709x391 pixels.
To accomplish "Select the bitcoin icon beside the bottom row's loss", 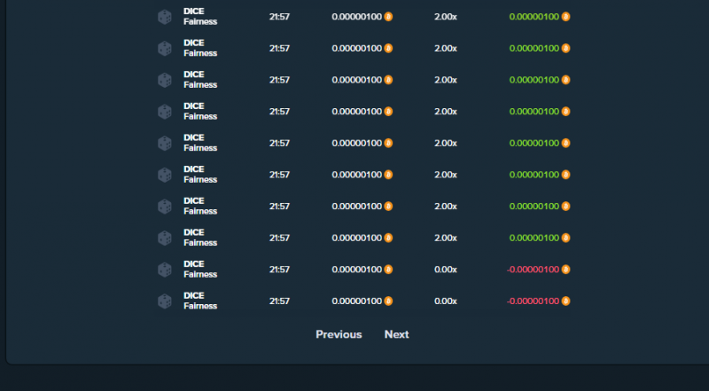I will pos(565,301).
